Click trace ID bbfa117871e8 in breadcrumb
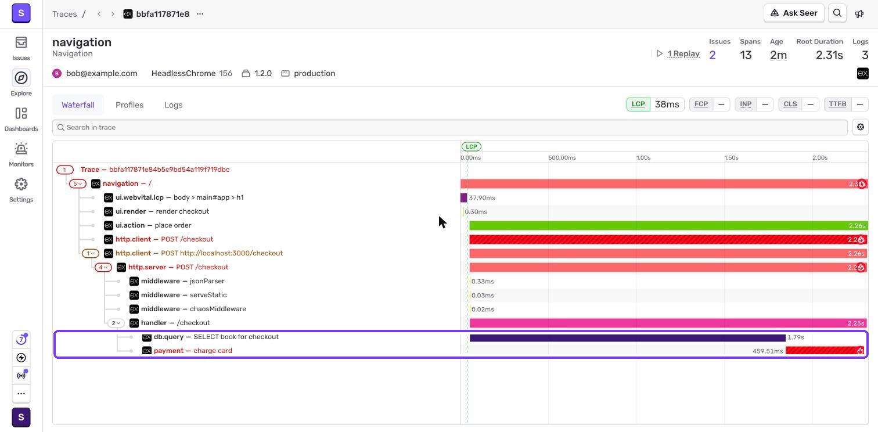This screenshot has width=878, height=432. point(163,14)
